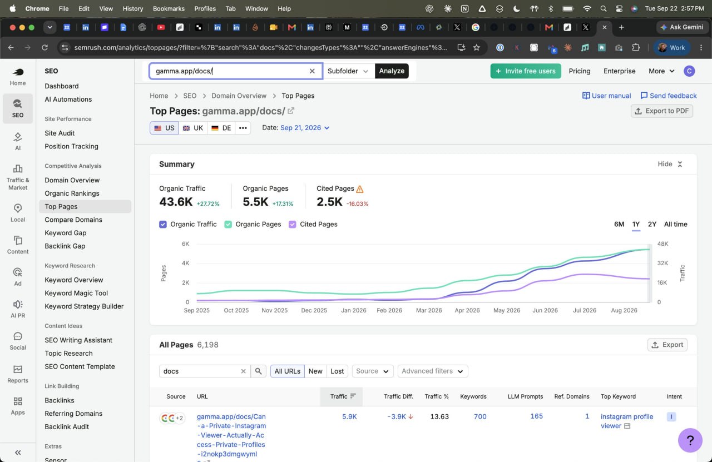Hide the Summary panel

pos(670,164)
